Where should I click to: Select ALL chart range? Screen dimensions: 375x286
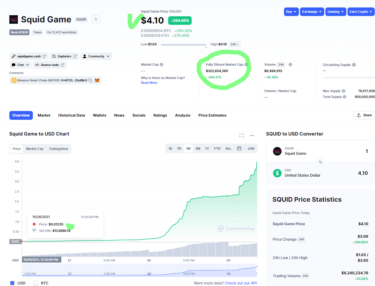click(228, 148)
